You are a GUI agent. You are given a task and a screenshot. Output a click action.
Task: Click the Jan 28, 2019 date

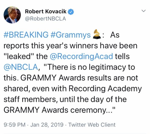[47, 125]
